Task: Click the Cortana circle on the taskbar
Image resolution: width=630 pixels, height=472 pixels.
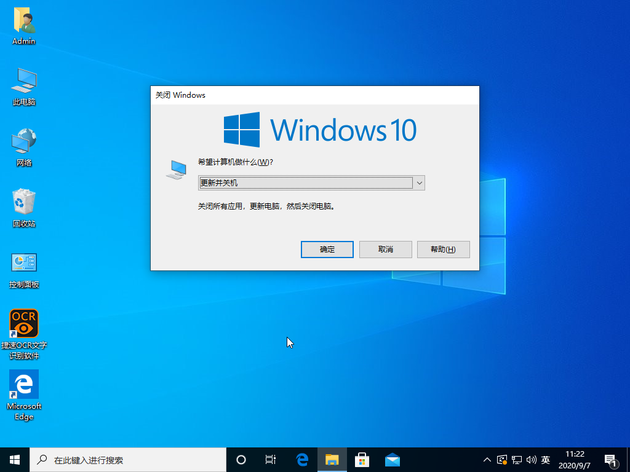Action: click(x=241, y=459)
